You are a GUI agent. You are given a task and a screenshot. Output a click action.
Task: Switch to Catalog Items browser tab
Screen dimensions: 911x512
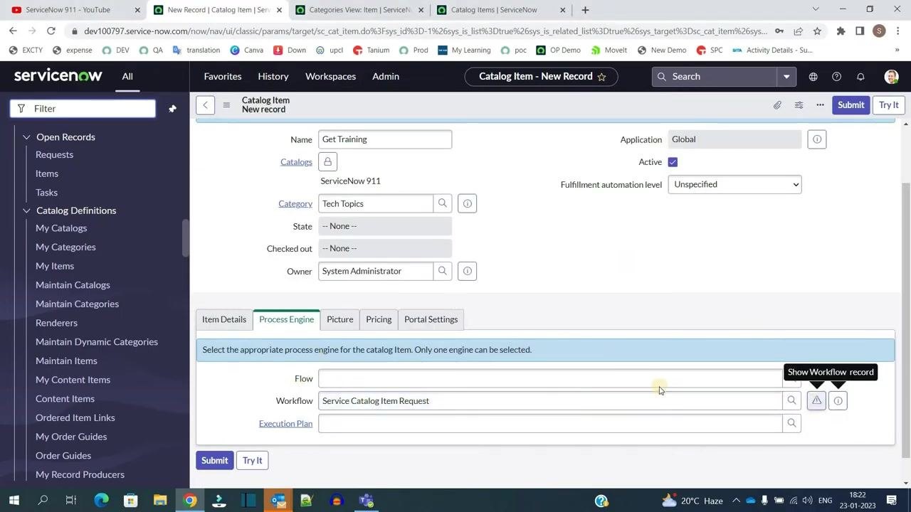click(494, 10)
